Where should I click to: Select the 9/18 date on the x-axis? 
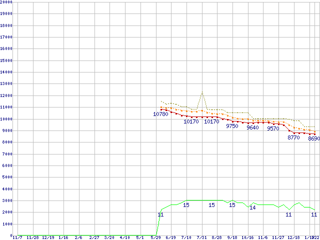[232, 238]
